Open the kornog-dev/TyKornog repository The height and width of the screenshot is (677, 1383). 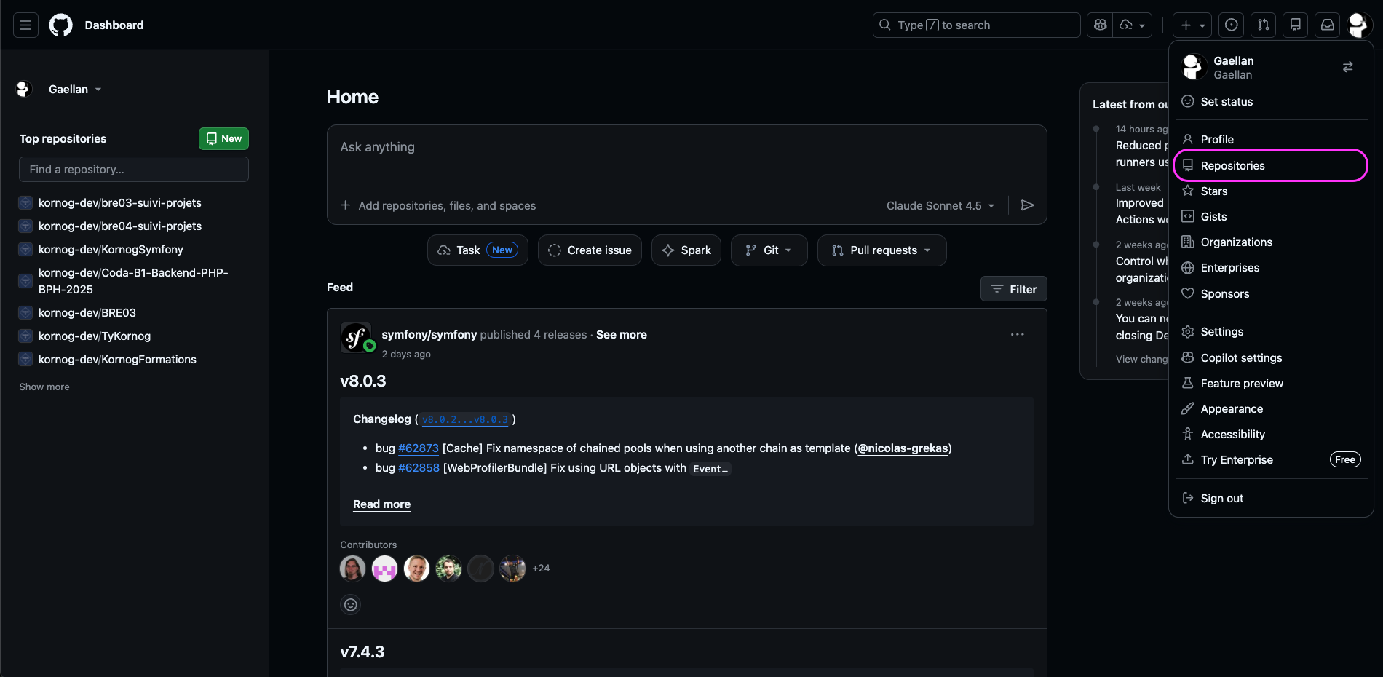point(95,336)
